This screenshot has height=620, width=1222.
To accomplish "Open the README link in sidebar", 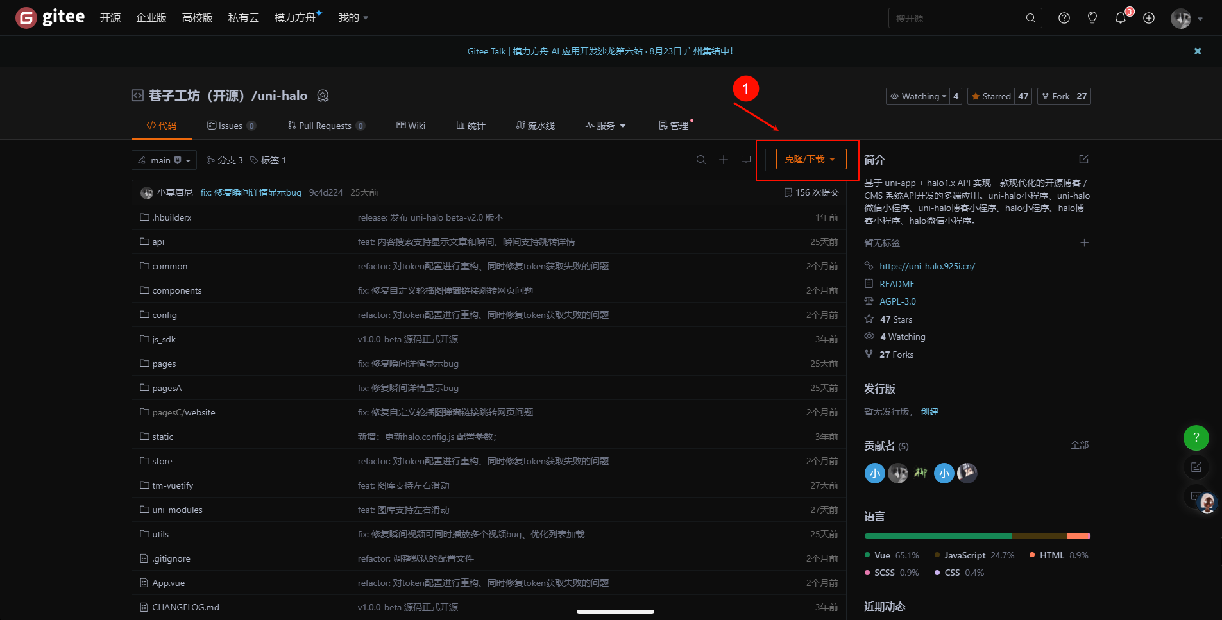I will click(897, 284).
